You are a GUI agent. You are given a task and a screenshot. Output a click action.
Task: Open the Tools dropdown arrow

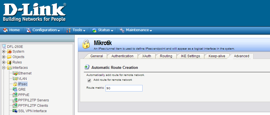(84, 31)
